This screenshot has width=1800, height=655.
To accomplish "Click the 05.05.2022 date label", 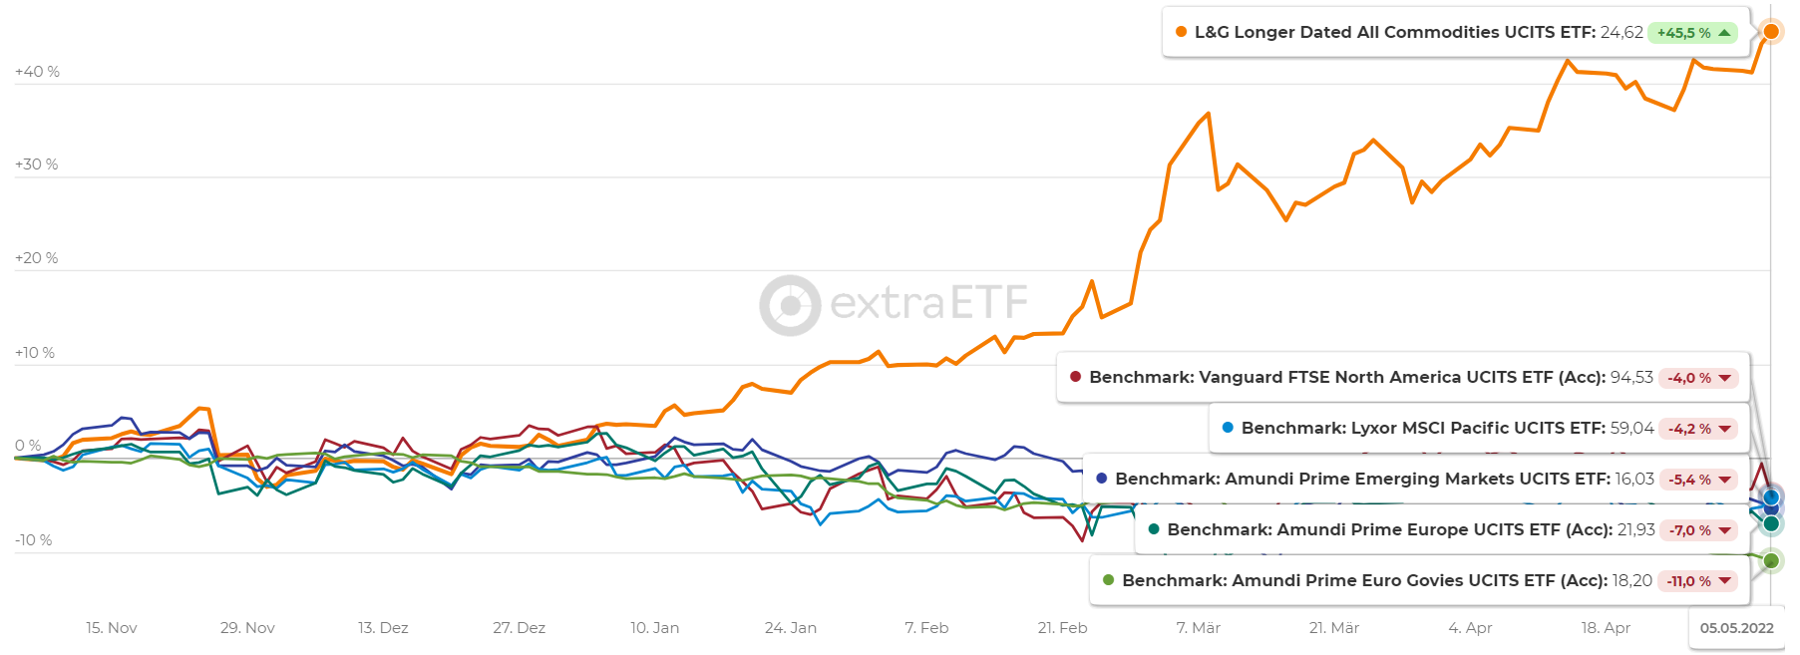I will 1736,628.
